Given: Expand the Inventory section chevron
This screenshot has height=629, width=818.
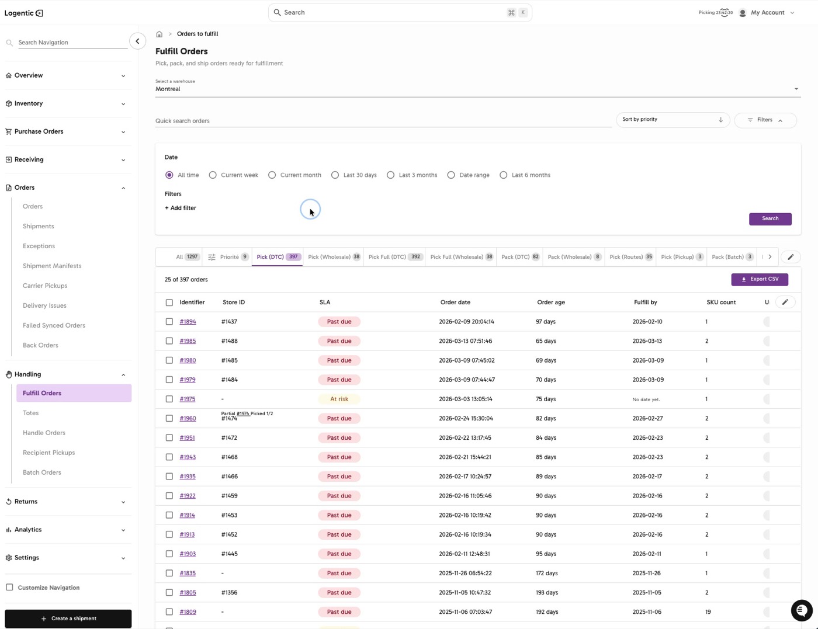Looking at the screenshot, I should pos(123,103).
